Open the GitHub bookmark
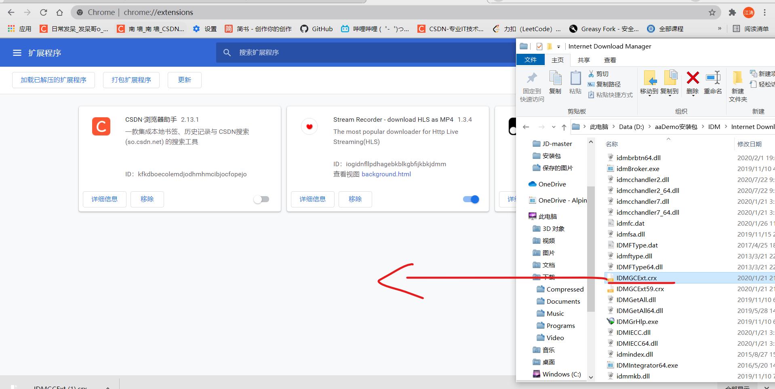The image size is (775, 389). point(316,29)
